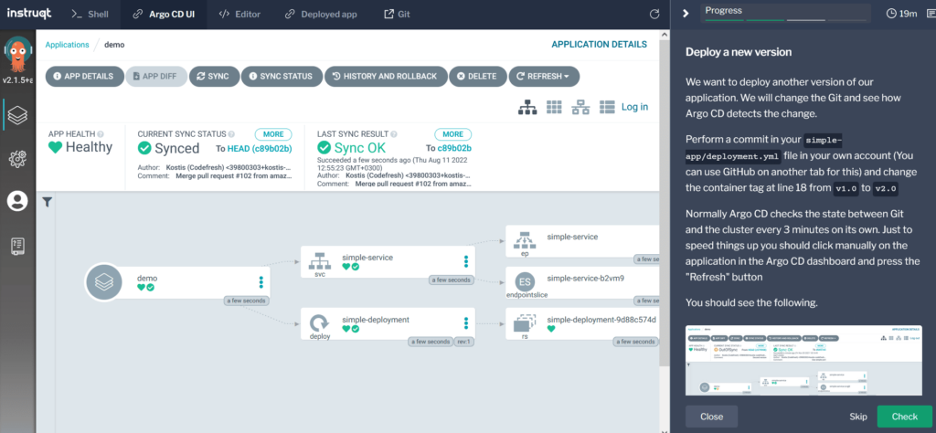Click MORE under Current Sync Status
Viewport: 936px width, 433px height.
pos(273,134)
